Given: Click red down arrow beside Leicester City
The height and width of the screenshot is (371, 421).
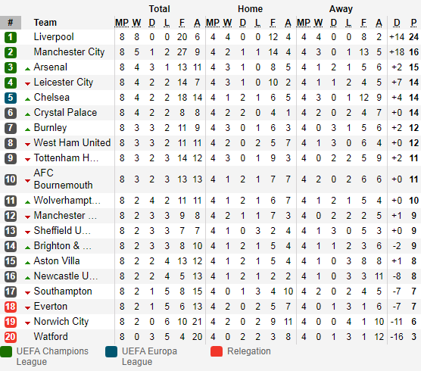Looking at the screenshot, I should (27, 84).
